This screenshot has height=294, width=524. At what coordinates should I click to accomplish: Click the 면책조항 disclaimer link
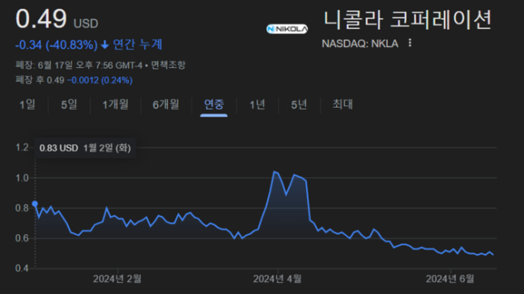(x=168, y=65)
